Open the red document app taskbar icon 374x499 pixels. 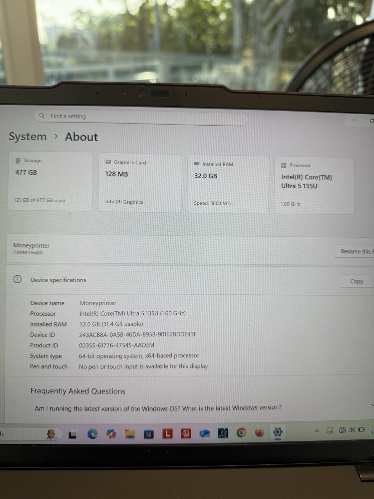(186, 434)
